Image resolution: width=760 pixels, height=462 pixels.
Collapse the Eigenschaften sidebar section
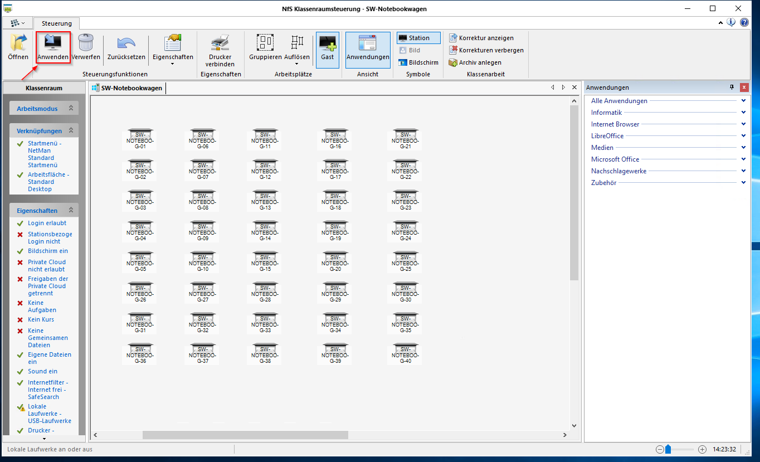71,211
